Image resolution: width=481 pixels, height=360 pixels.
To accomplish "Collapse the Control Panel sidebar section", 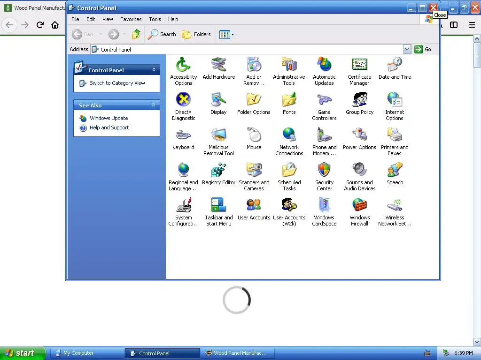I will (x=154, y=70).
